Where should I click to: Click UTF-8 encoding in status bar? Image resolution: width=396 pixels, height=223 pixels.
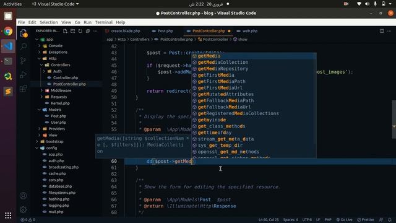point(307,220)
